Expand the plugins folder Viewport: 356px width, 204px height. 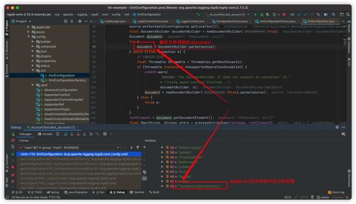point(33,56)
